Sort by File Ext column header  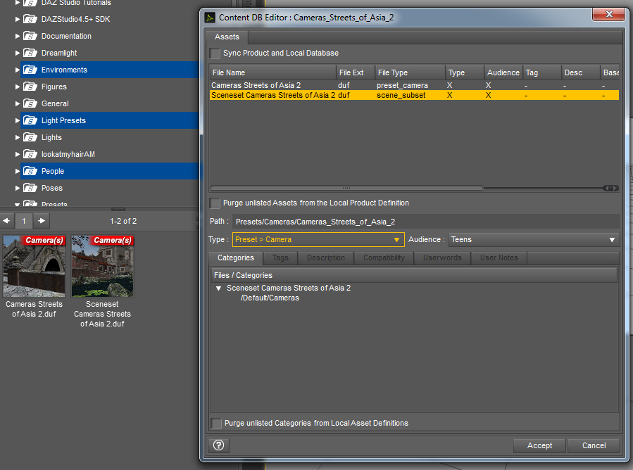point(356,72)
